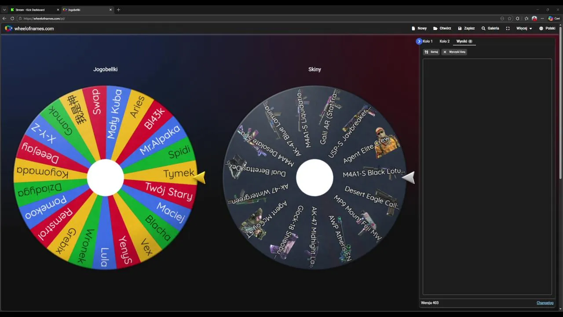
Task: Open a saved wheel via Otwórz
Action: [442, 28]
